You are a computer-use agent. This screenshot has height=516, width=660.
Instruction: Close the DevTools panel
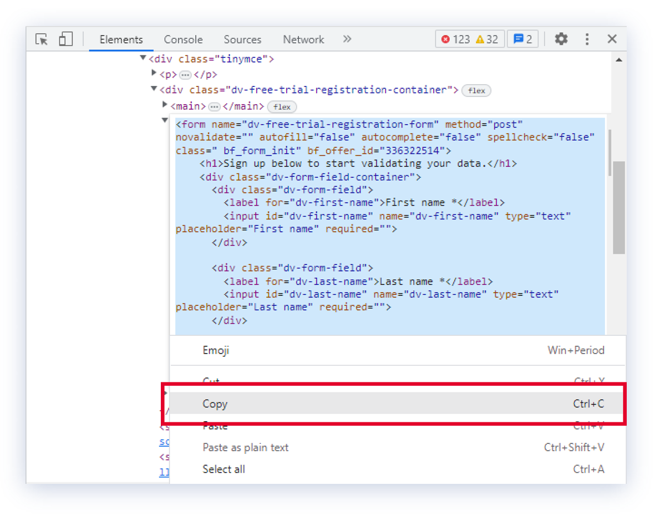(x=612, y=39)
